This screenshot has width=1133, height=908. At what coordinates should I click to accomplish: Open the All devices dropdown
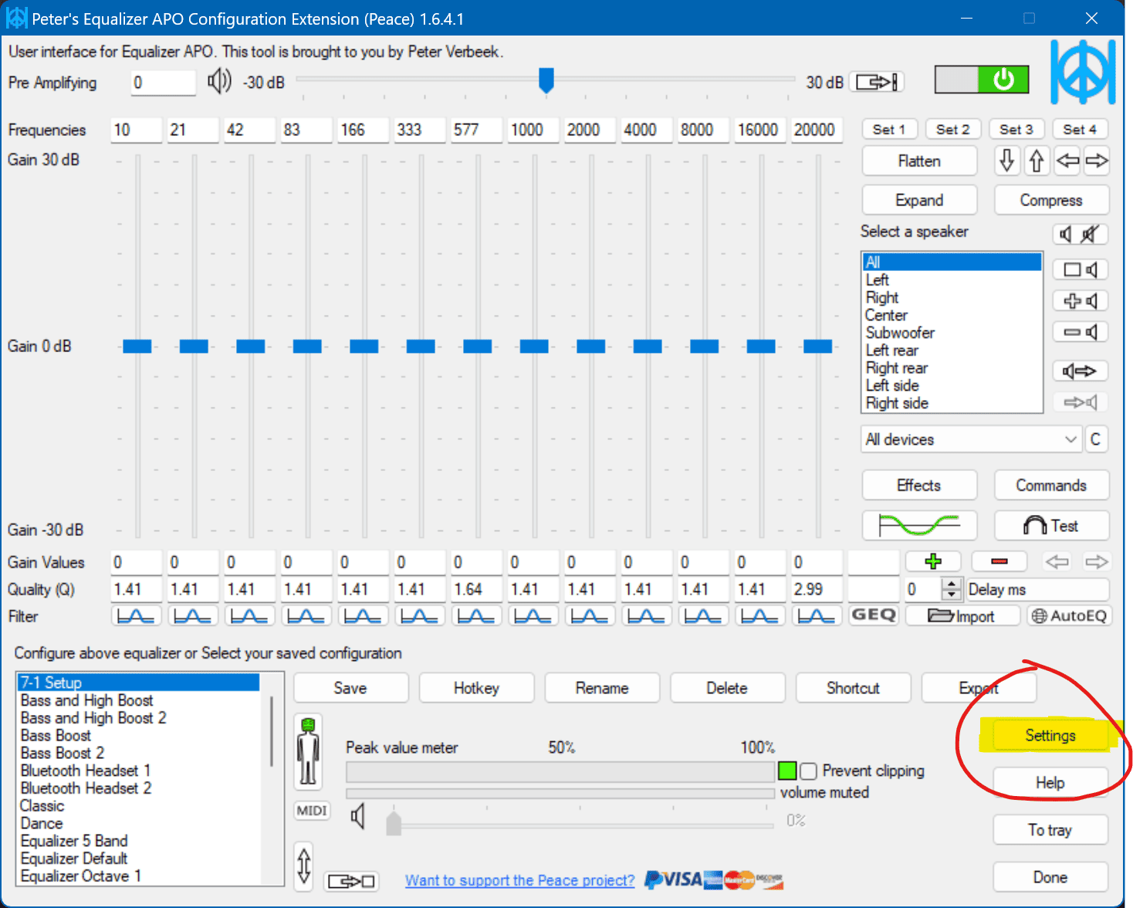tap(970, 439)
